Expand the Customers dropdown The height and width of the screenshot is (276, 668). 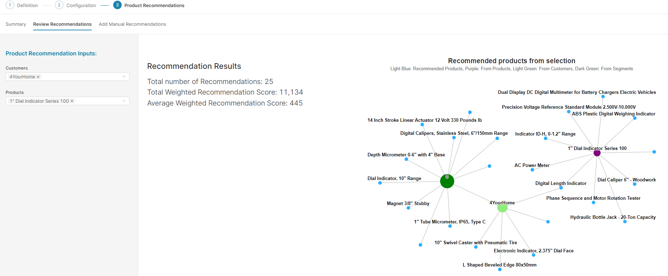point(124,77)
